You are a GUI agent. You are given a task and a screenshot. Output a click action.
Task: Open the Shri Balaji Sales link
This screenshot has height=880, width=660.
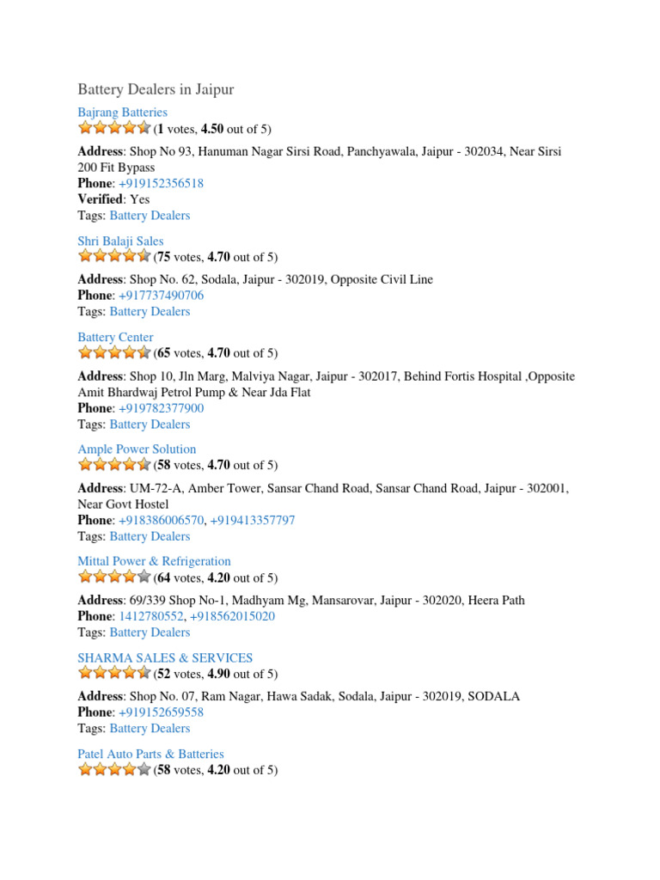tap(120, 241)
